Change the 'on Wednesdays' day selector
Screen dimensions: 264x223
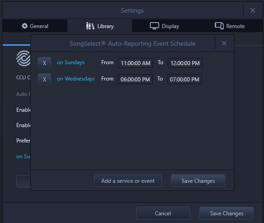[x=76, y=79]
